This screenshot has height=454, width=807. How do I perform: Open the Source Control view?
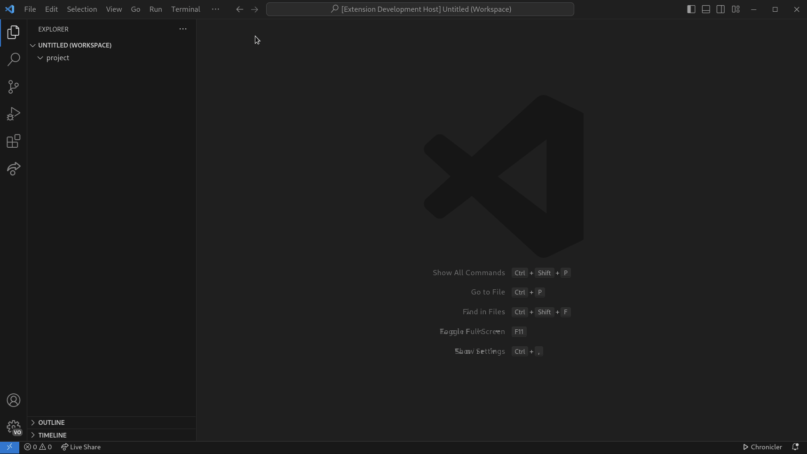tap(13, 87)
